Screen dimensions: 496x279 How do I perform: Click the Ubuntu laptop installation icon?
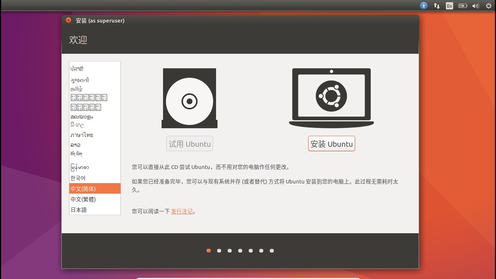331,96
